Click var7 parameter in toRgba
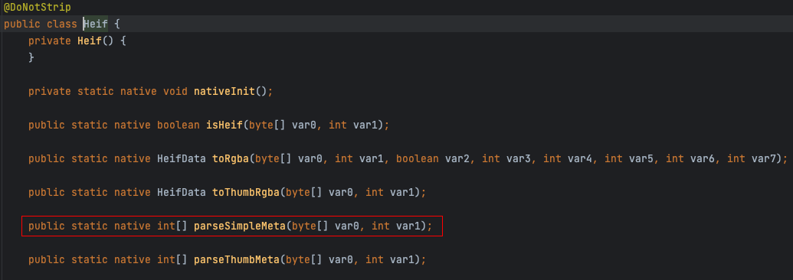The width and height of the screenshot is (793, 280). (x=765, y=158)
